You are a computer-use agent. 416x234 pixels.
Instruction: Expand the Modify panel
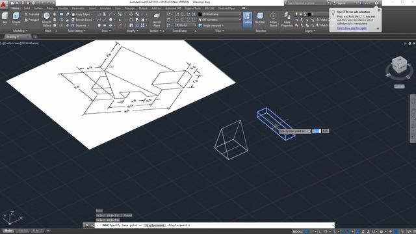(132, 31)
